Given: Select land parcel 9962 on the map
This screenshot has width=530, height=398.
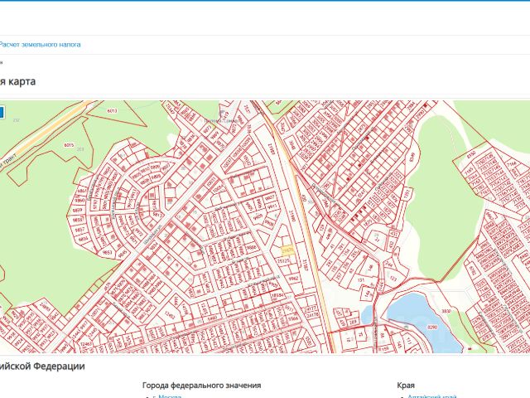Looking at the screenshot, I should (292, 279).
